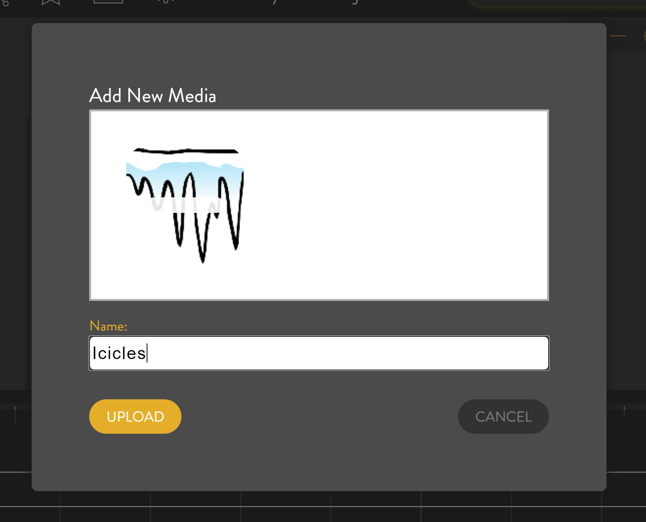Click the yellow UPLOAD button
This screenshot has height=522, width=646.
click(135, 417)
